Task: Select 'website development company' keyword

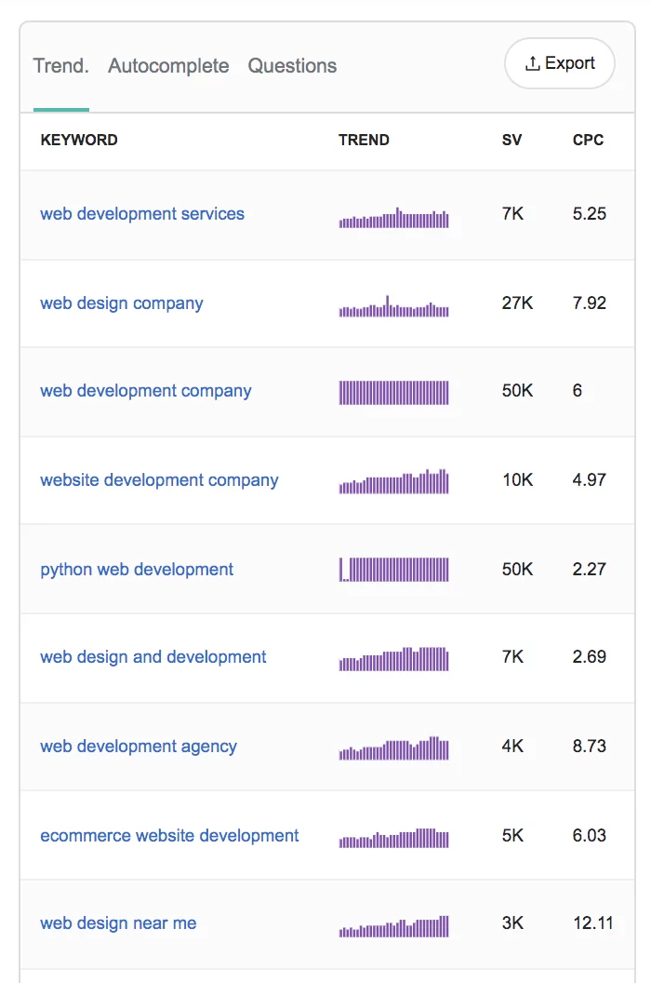Action: pyautogui.click(x=159, y=480)
